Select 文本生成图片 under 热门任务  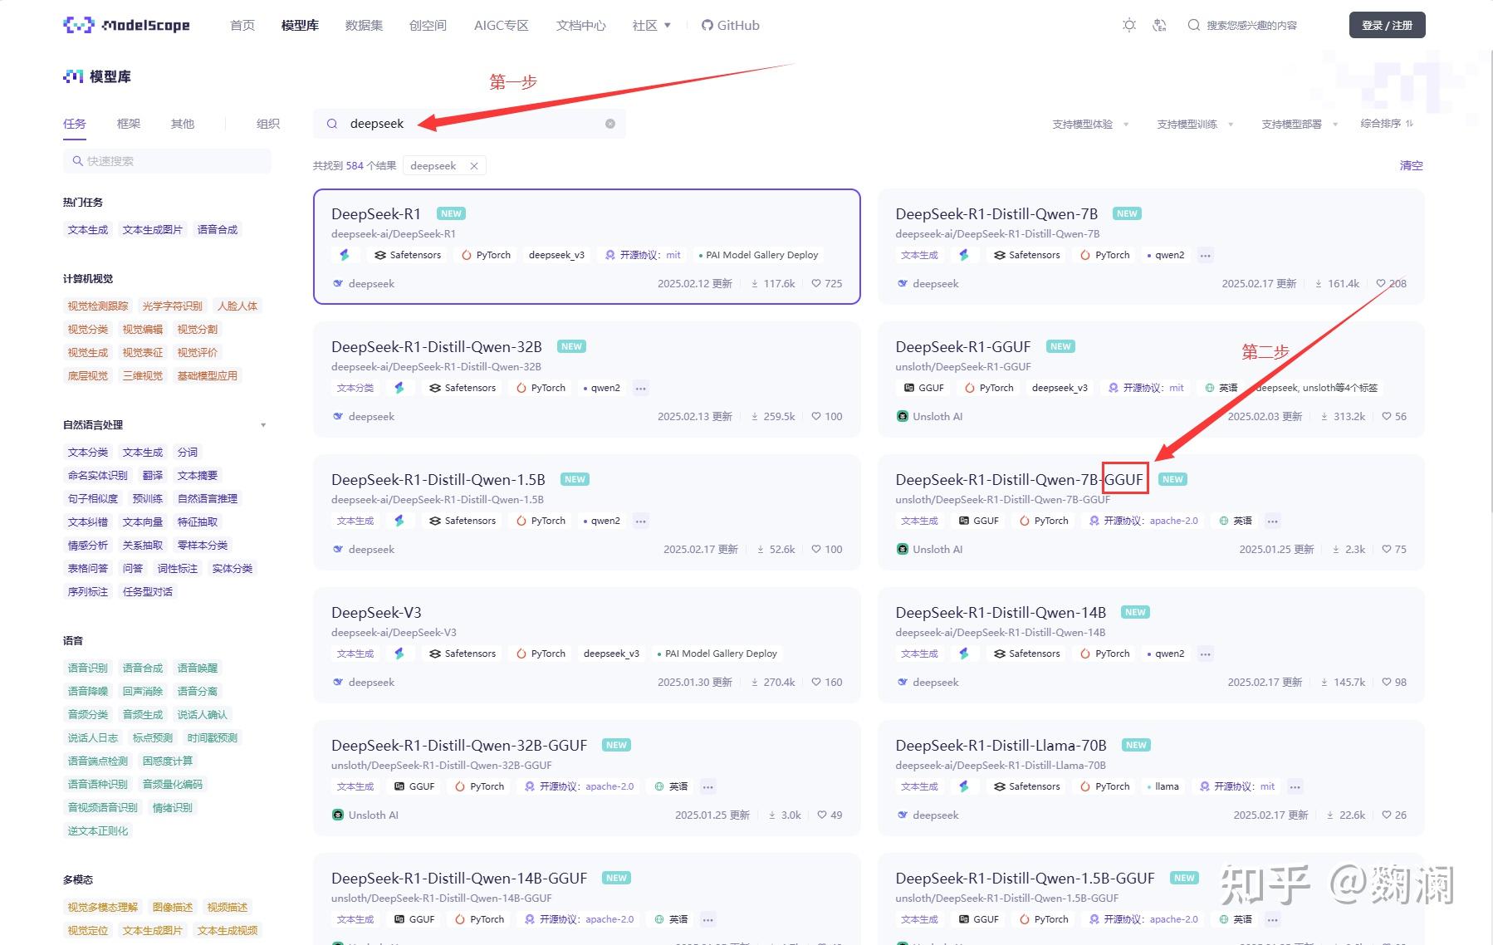click(x=153, y=230)
